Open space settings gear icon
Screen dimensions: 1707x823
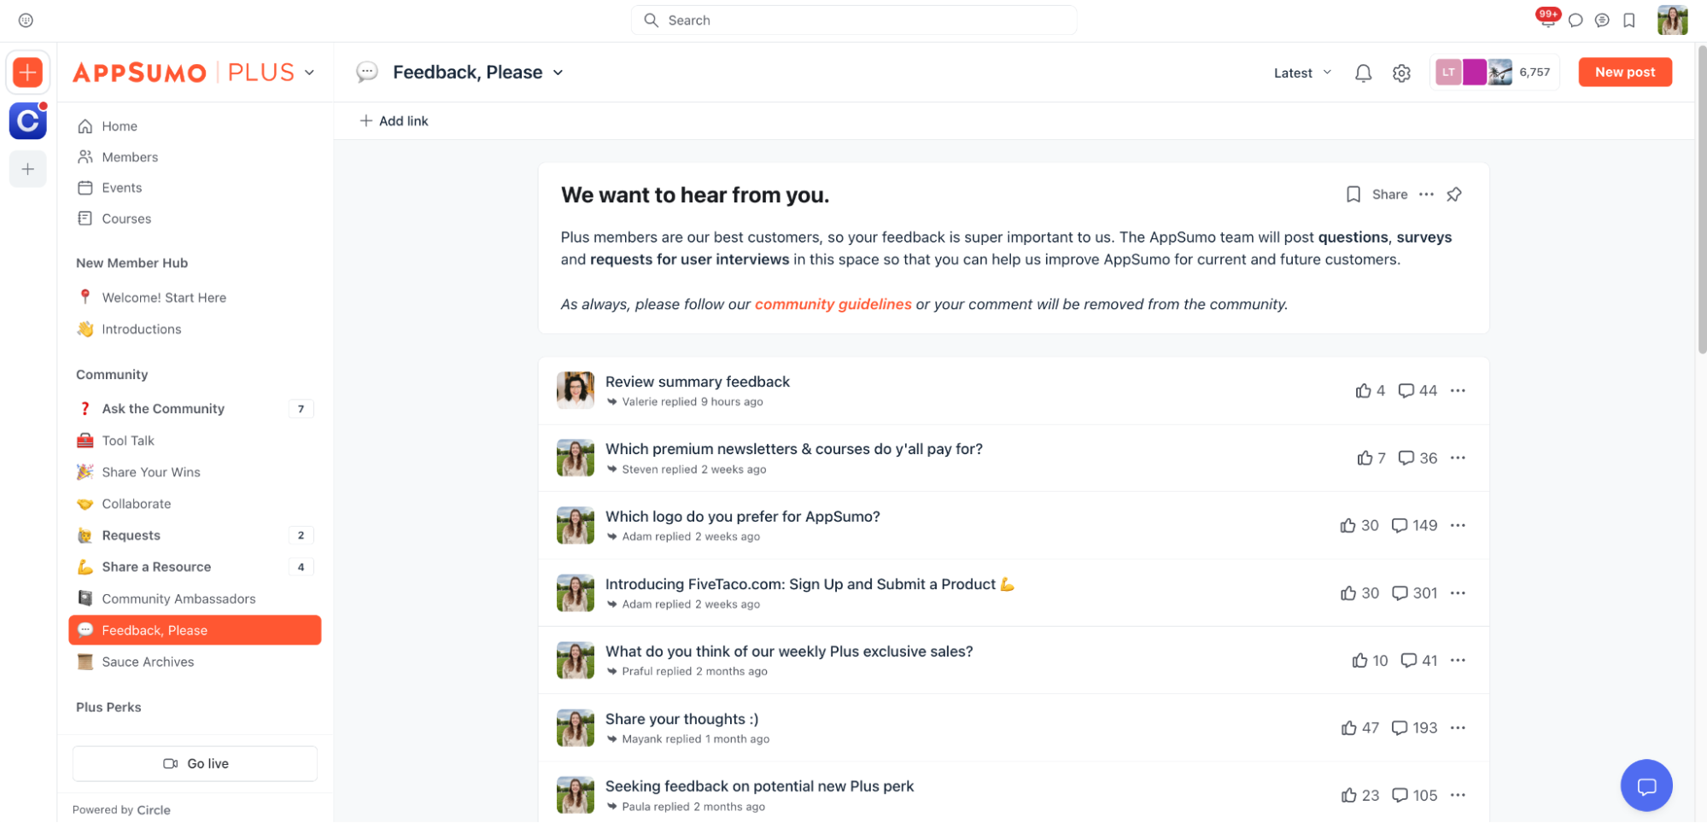click(x=1401, y=73)
